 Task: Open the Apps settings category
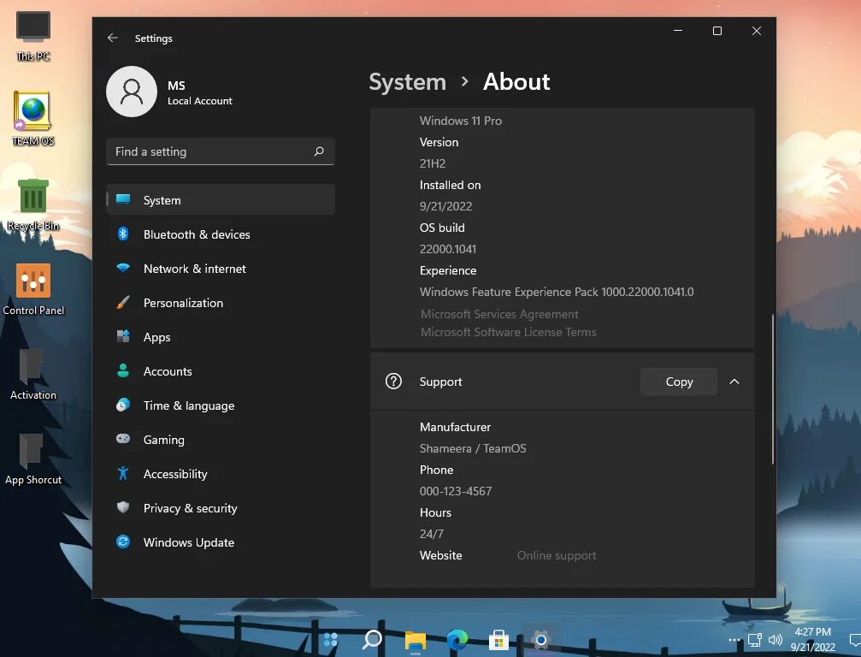click(221, 337)
